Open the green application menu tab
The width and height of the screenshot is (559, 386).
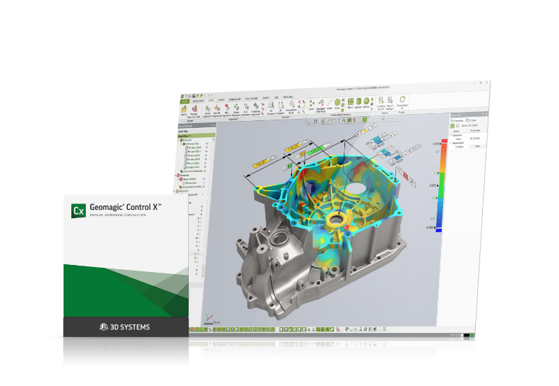[184, 101]
